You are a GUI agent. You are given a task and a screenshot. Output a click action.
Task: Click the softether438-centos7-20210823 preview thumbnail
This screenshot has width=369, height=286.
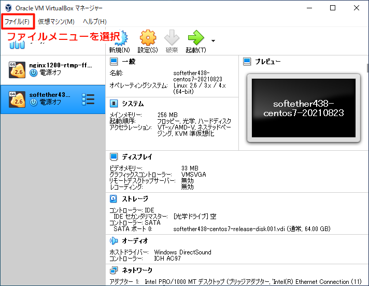click(x=304, y=108)
